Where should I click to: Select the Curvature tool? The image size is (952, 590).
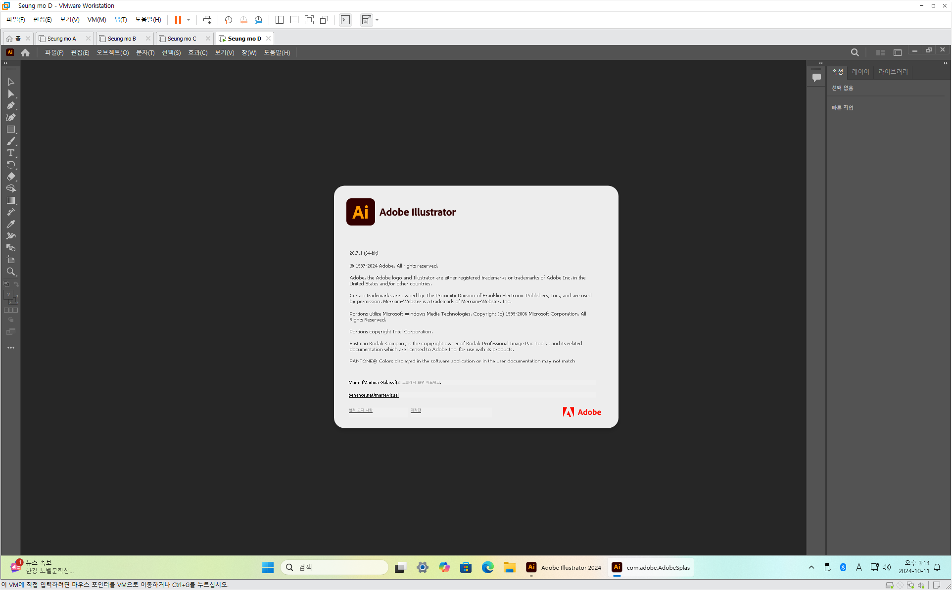pos(11,117)
